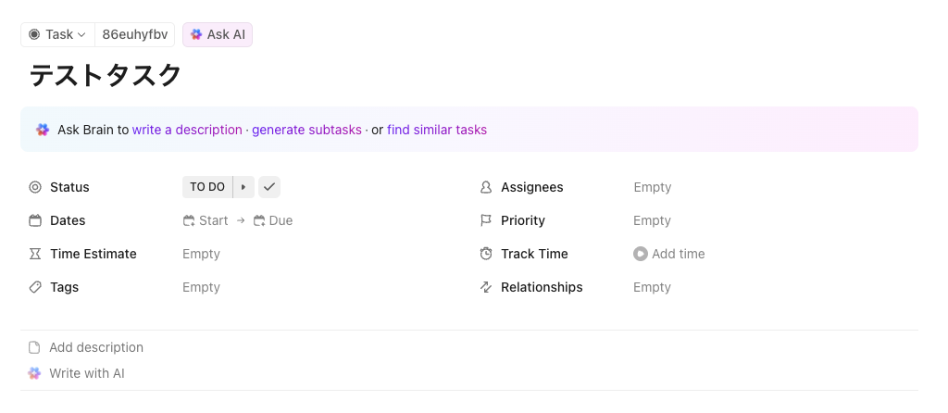
Task: Advance status using the arrow beside TO DO
Action: click(x=243, y=187)
